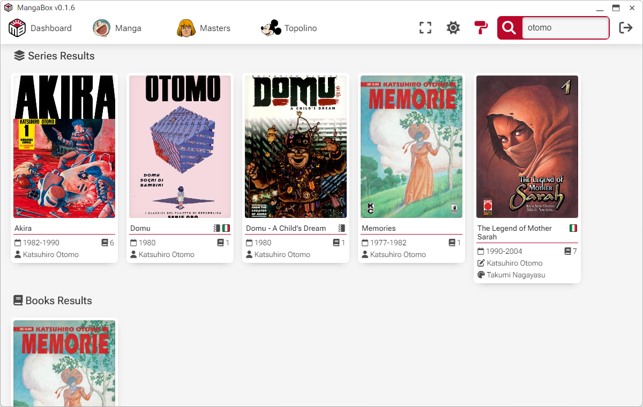643x407 pixels.
Task: Click the pencil writer icon on Mother Sarah card
Action: (x=481, y=263)
